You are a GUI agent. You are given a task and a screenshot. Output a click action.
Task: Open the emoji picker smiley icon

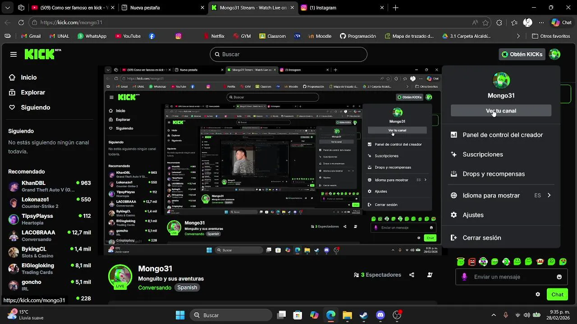[559, 277]
